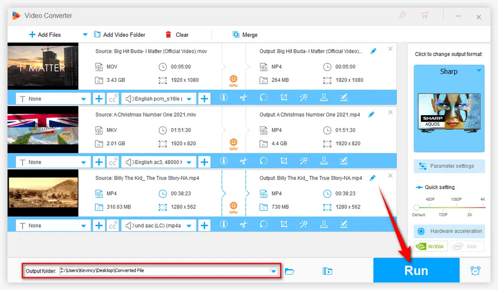The width and height of the screenshot is (498, 290).
Task: Open the scheduled task alarm clock
Action: 476,271
